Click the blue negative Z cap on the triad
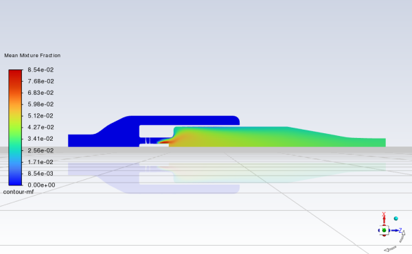The image size is (412, 254). pyautogui.click(x=379, y=231)
